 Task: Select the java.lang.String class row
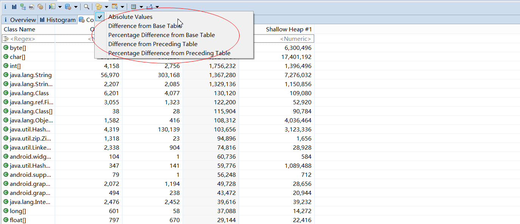point(158,75)
